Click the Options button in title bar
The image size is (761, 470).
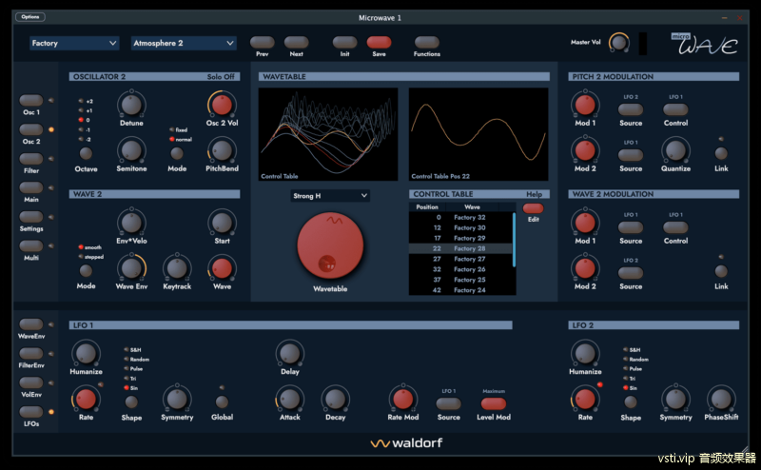[x=30, y=17]
